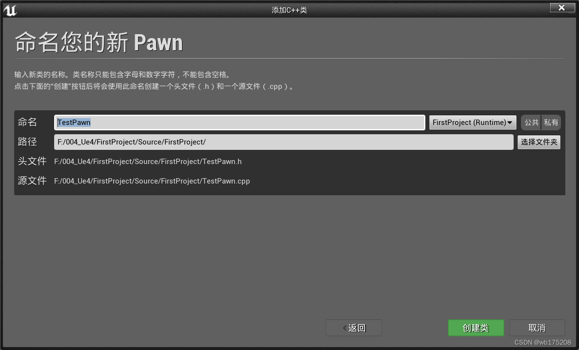The width and height of the screenshot is (579, 350).
Task: Select 公共 to make the class public
Action: [x=531, y=123]
